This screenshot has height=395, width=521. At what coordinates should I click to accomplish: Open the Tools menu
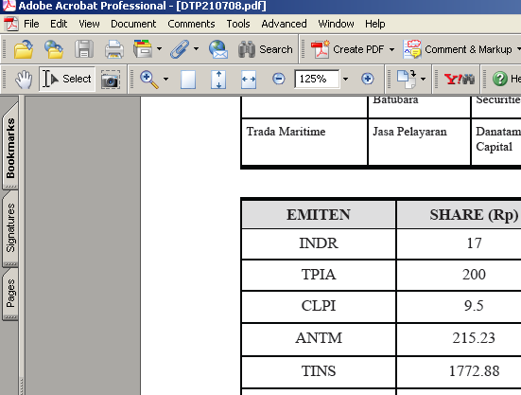click(x=238, y=24)
